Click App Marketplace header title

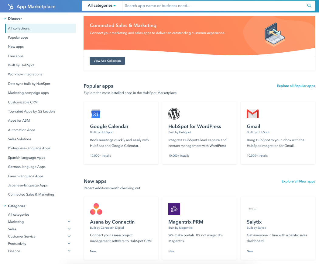[36, 7]
